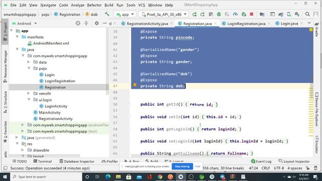Switch to LoginRegistration.java tab
The width and height of the screenshot is (322, 181).
(x=246, y=24)
